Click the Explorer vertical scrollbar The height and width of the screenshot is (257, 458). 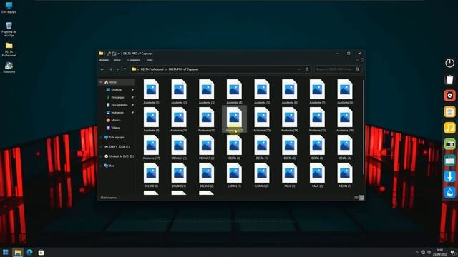(x=363, y=127)
